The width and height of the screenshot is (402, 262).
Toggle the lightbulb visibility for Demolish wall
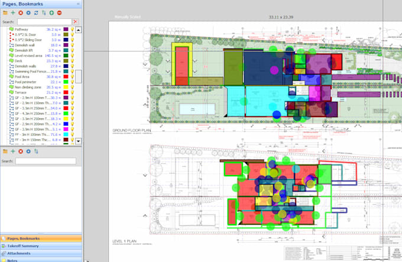(73, 45)
